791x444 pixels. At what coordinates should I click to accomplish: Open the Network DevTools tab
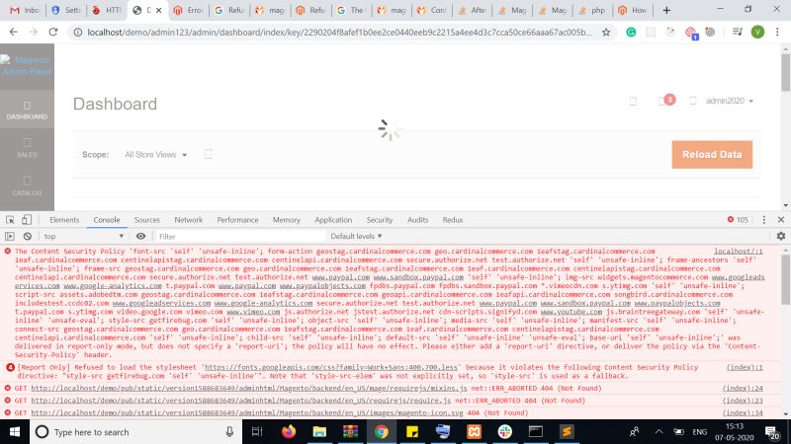tap(188, 220)
